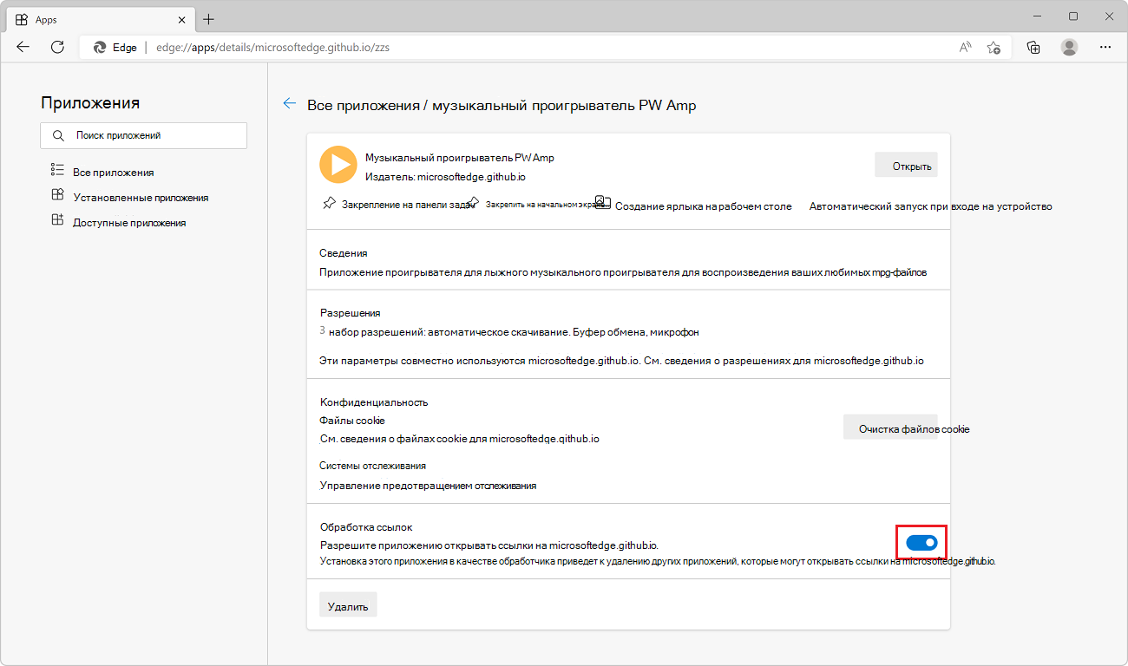Click the magnifier icon in app search

(x=58, y=136)
